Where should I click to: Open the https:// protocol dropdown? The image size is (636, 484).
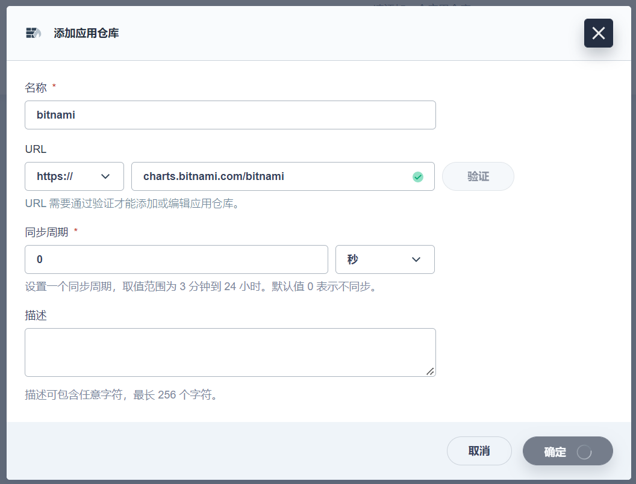[74, 176]
